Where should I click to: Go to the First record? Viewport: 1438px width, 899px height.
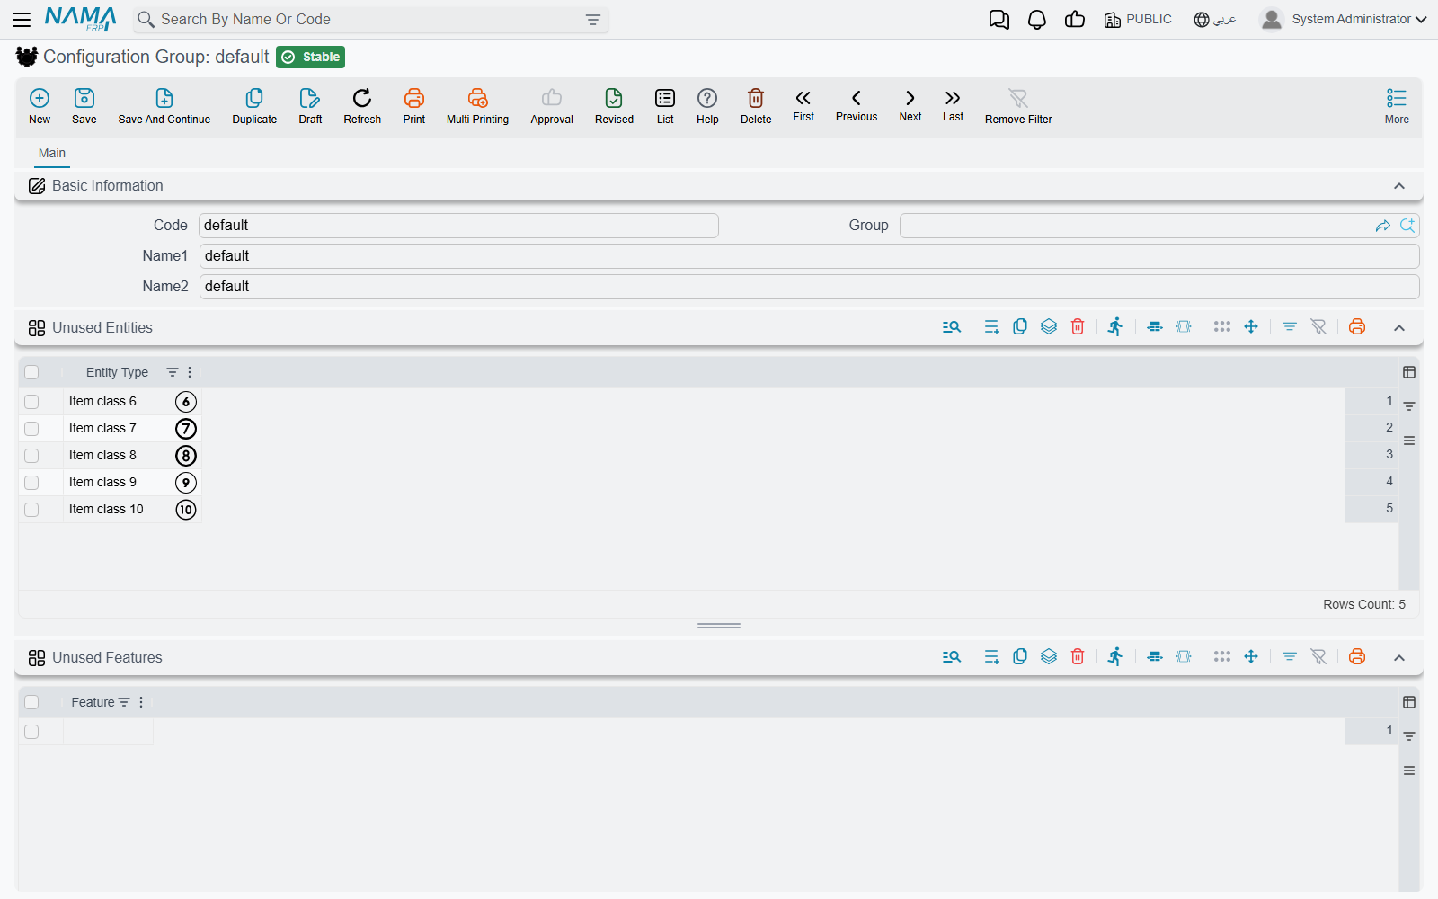point(803,105)
